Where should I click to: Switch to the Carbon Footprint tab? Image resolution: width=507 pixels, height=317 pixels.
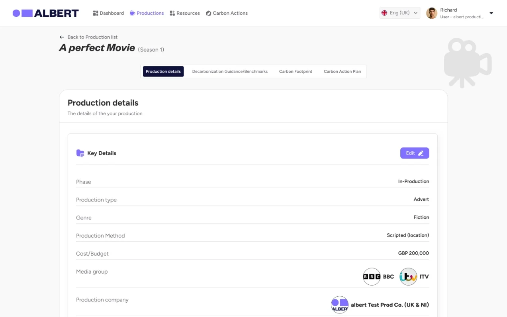coord(296,72)
